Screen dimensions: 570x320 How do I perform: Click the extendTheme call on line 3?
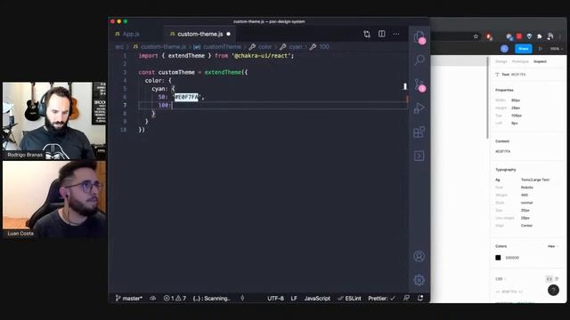pos(223,72)
